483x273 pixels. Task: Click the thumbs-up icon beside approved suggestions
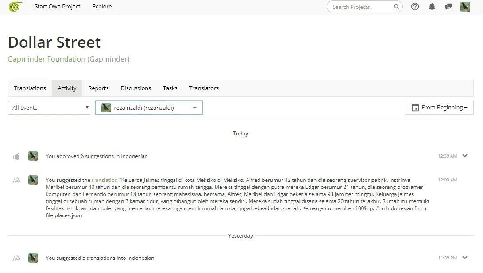(16, 156)
